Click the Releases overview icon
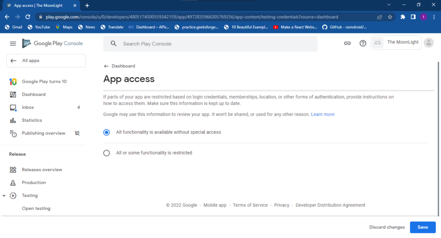The height and width of the screenshot is (238, 441). 13,169
